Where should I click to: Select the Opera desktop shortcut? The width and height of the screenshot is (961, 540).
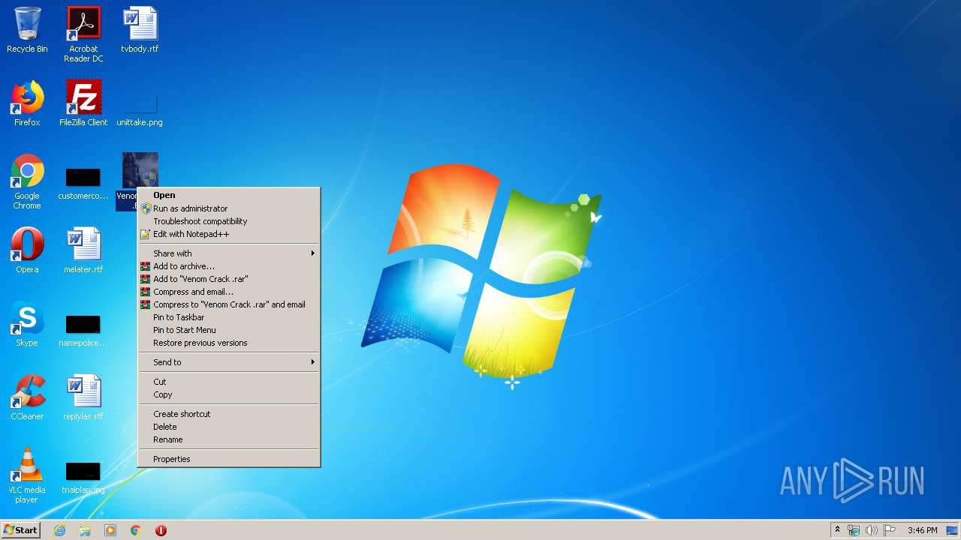[x=27, y=250]
